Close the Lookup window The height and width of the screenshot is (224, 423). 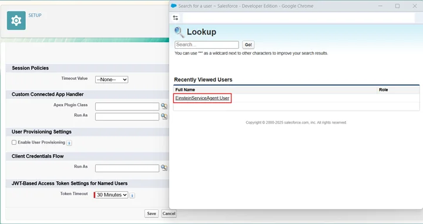coord(415,6)
